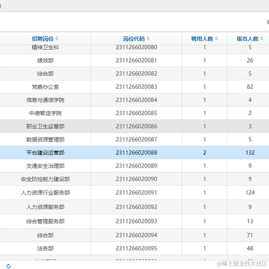Select the 绩效部 row name
269x269 pixels.
pos(46,60)
